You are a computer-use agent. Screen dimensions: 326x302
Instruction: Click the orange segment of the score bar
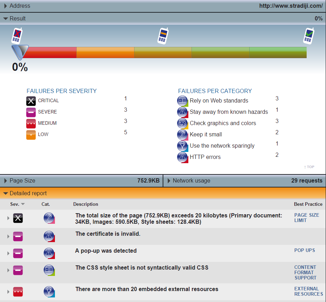coord(105,53)
